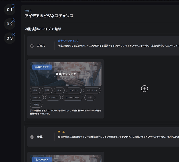This screenshot has width=179, height=162.
Task: Select the オンライン tag
Action: click(x=53, y=97)
